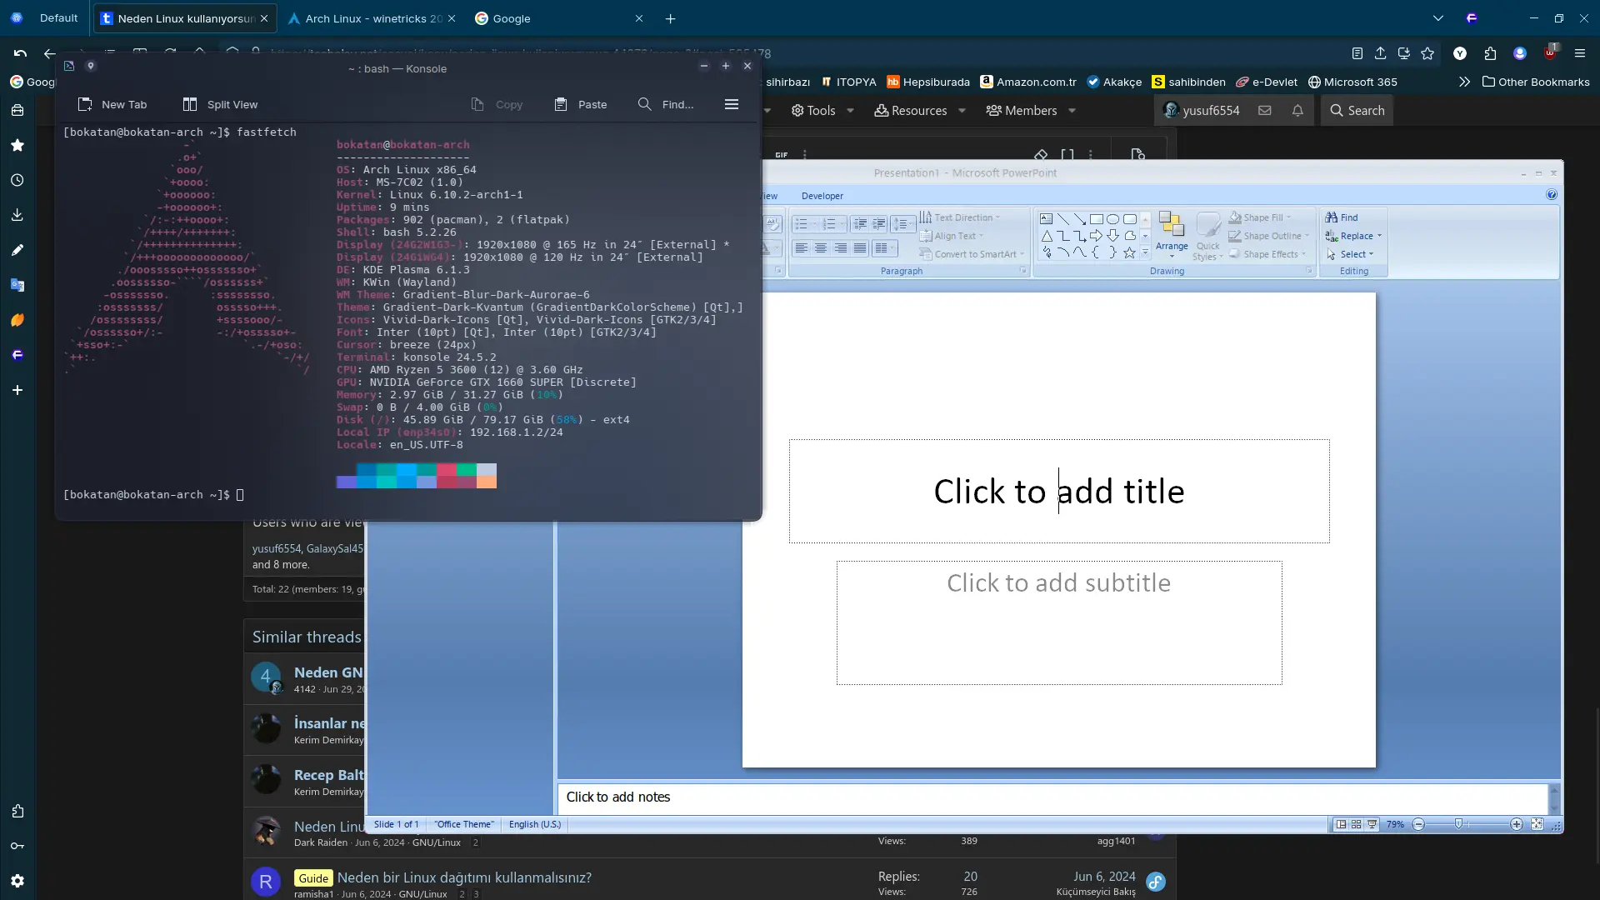Switch to the Developer ribbon tab

pyautogui.click(x=822, y=196)
